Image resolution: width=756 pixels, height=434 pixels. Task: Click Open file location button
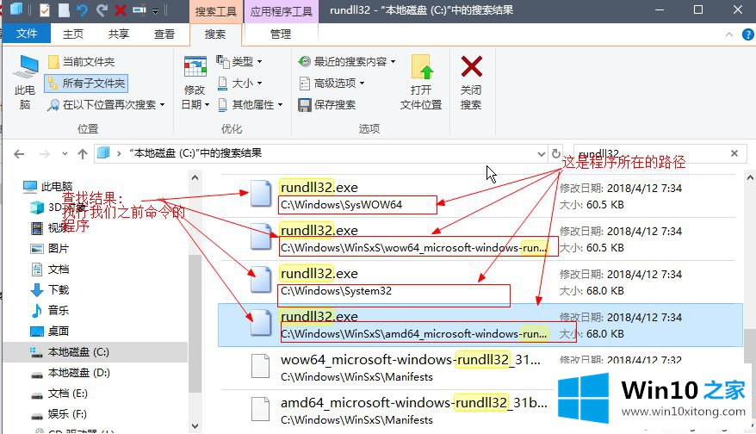tap(421, 83)
